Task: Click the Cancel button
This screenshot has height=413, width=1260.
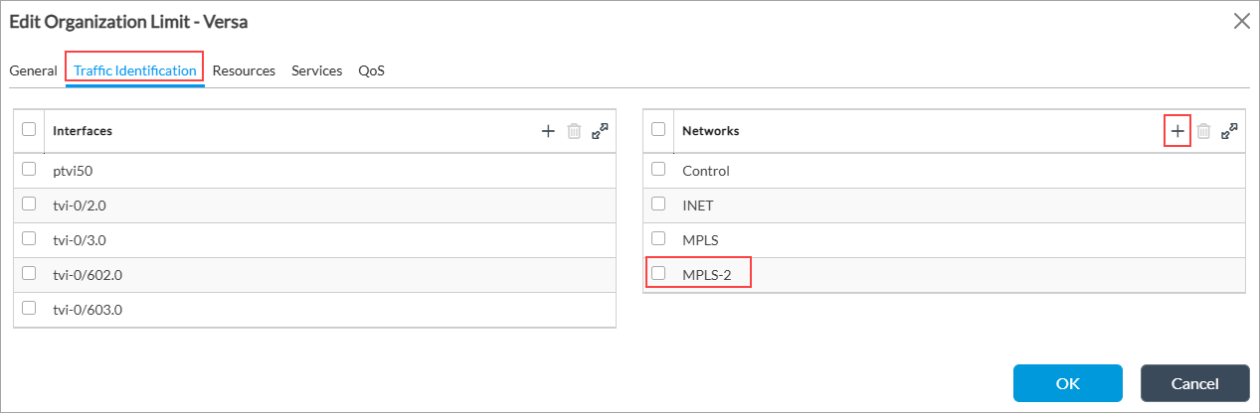Action: click(x=1194, y=383)
